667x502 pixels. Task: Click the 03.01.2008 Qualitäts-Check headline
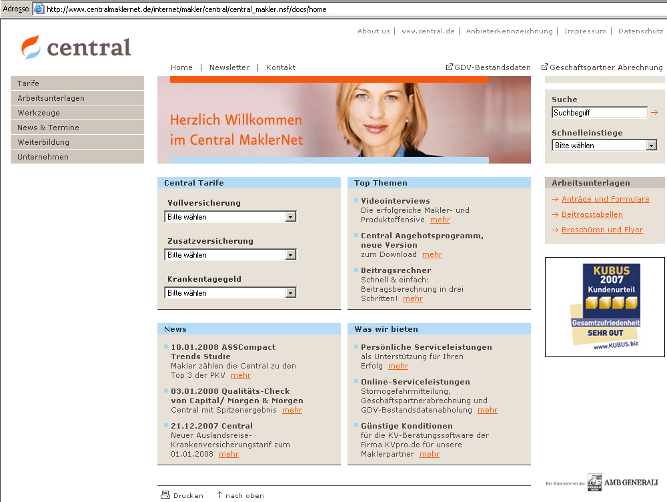point(237,396)
